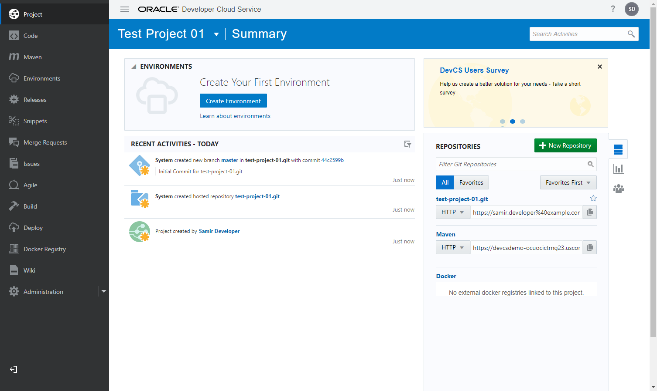Screen dimensions: 657x391
Task: Click the test-project-01.git URL field
Action: click(x=527, y=212)
